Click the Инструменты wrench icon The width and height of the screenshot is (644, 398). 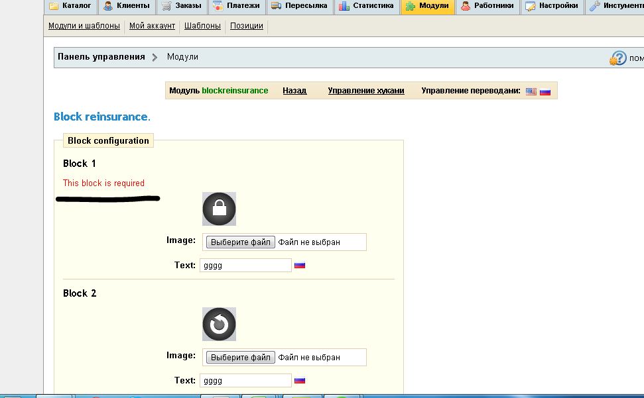click(594, 6)
